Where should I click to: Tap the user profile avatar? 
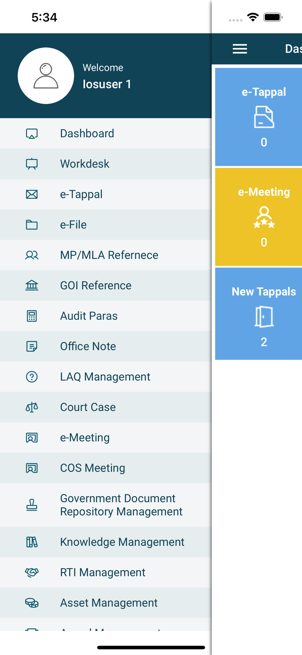coord(46,76)
